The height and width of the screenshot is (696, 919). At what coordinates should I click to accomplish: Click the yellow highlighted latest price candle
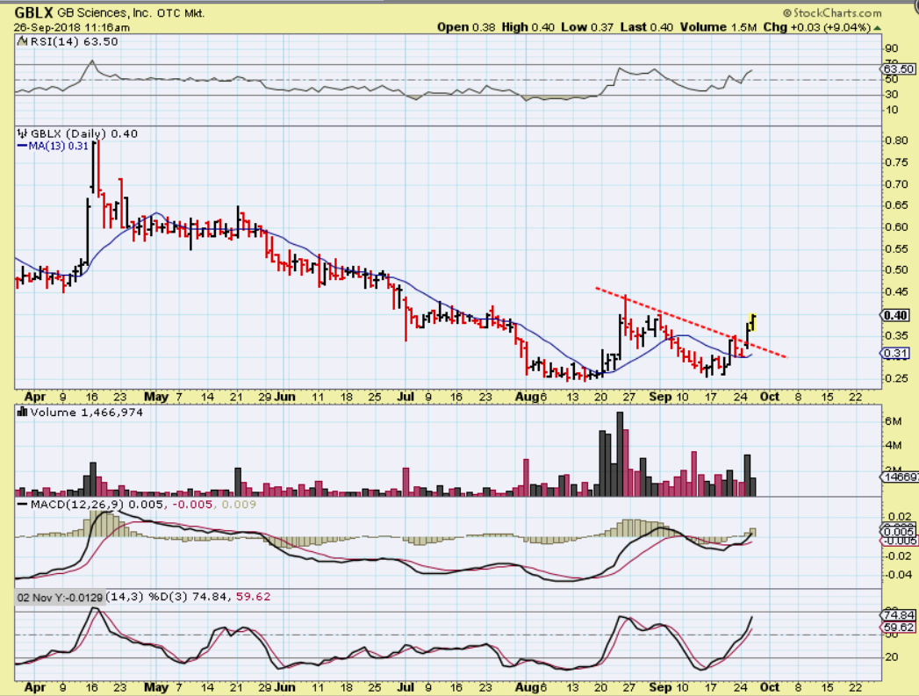click(752, 321)
